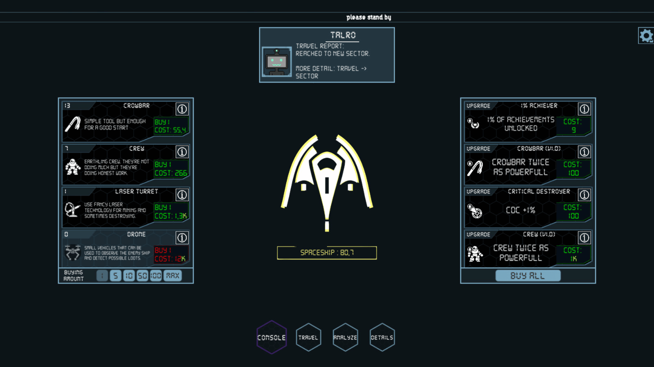The width and height of the screenshot is (654, 367).
Task: Purchase Crew twice as powerful upgrade
Action: pos(573,255)
